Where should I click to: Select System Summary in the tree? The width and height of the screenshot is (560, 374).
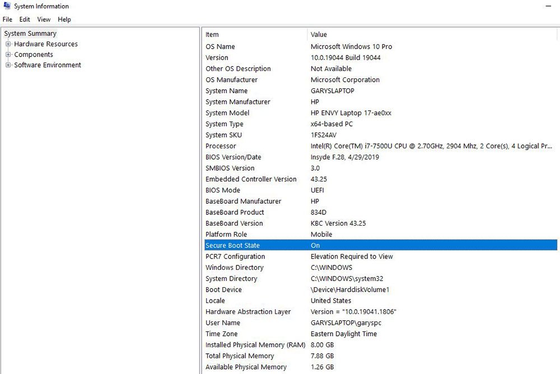30,34
